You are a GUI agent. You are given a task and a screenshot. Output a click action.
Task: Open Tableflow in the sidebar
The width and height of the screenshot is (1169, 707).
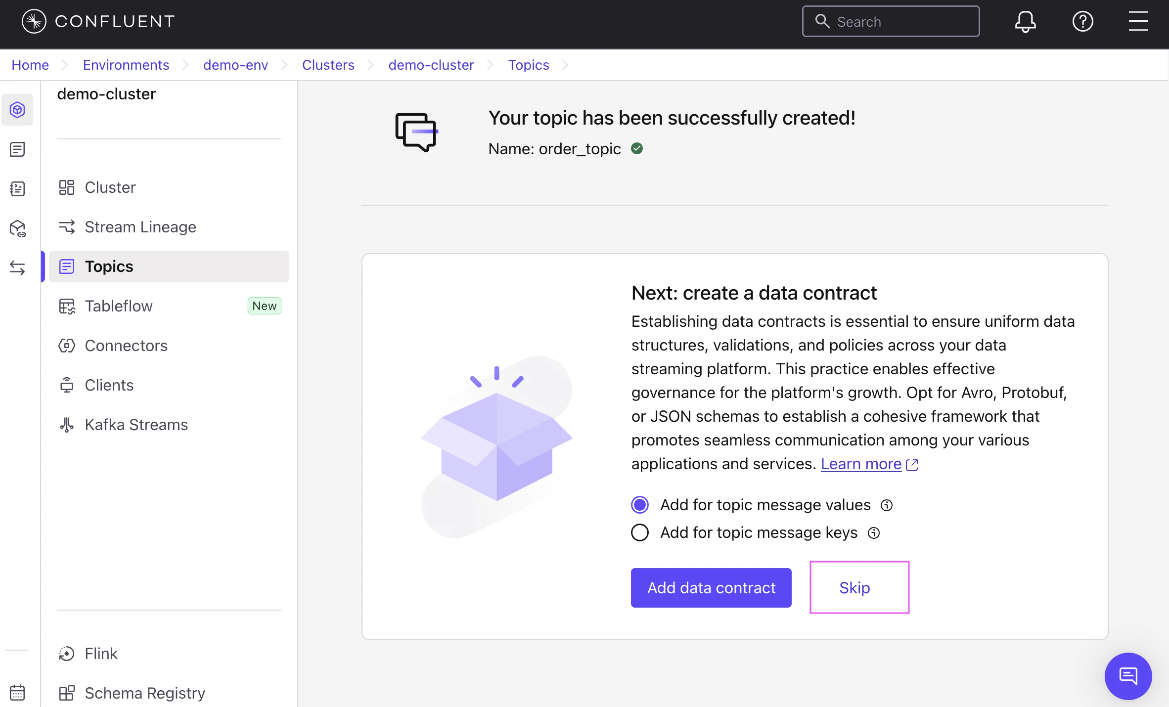point(169,306)
